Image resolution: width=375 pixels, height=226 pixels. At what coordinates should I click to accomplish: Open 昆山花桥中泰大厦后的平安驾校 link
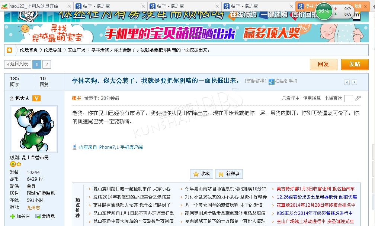(133, 221)
